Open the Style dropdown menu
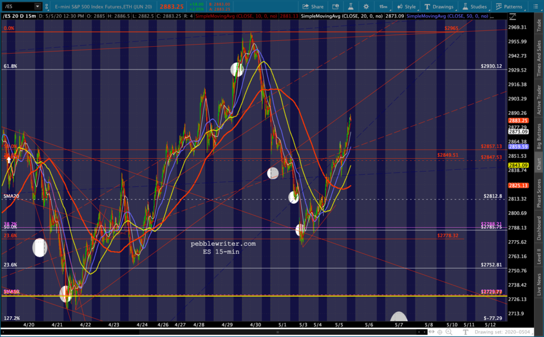The height and width of the screenshot is (337, 544). pos(406,6)
